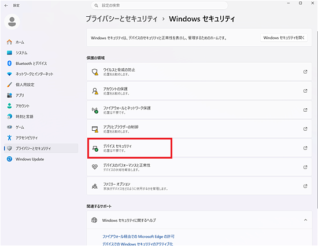This screenshot has width=318, height=246.
Task: Open external link icon for デバイス セキュリティ
Action: (305, 148)
